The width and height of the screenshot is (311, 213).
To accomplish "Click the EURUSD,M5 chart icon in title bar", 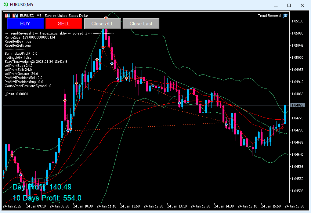I will point(6,4).
